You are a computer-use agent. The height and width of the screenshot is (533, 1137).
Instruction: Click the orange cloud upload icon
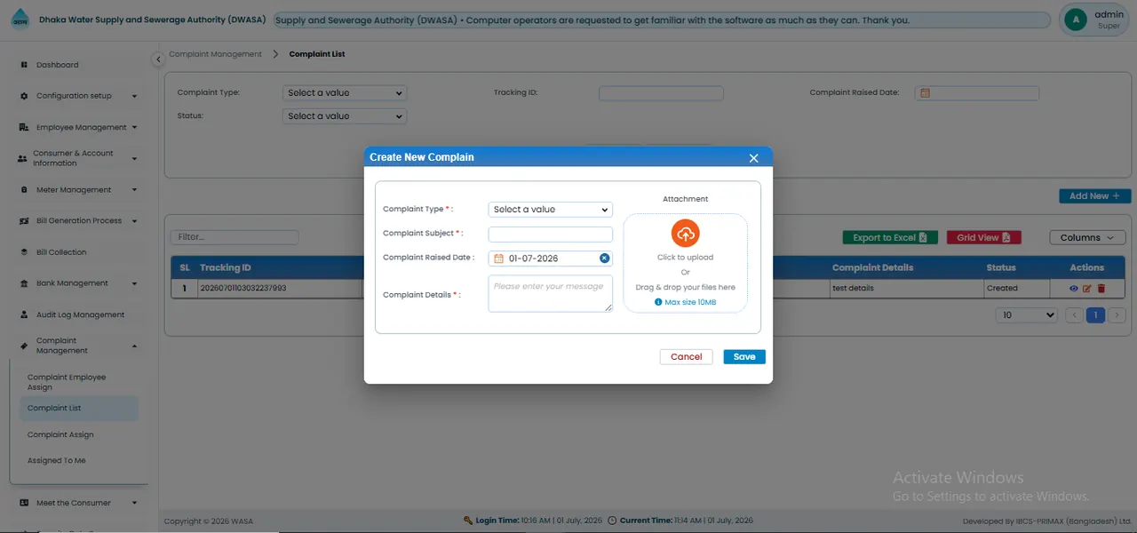(x=686, y=234)
